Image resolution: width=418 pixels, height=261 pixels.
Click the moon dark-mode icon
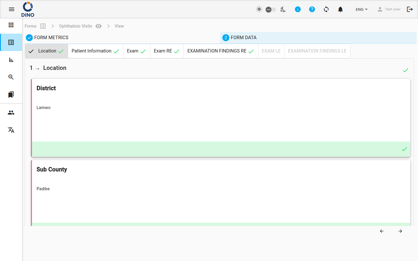tap(283, 9)
